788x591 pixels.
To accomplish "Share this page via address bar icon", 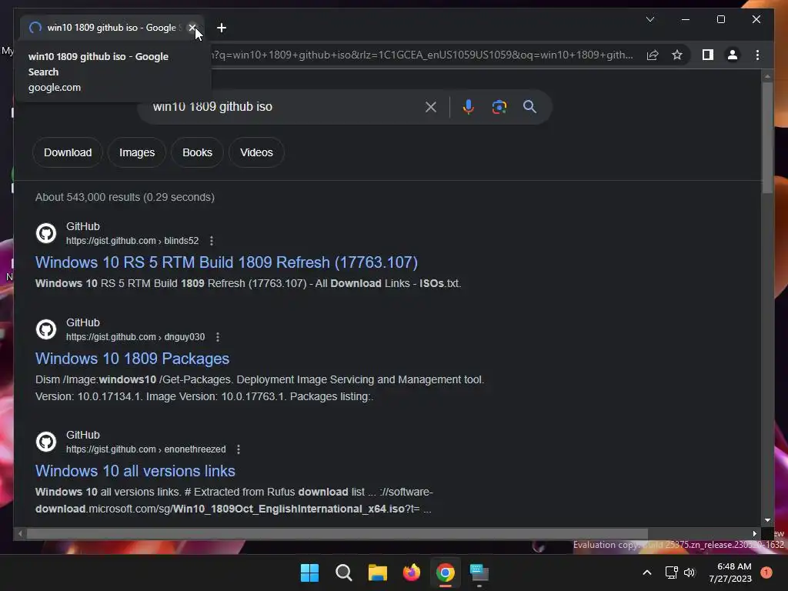I will pos(653,55).
